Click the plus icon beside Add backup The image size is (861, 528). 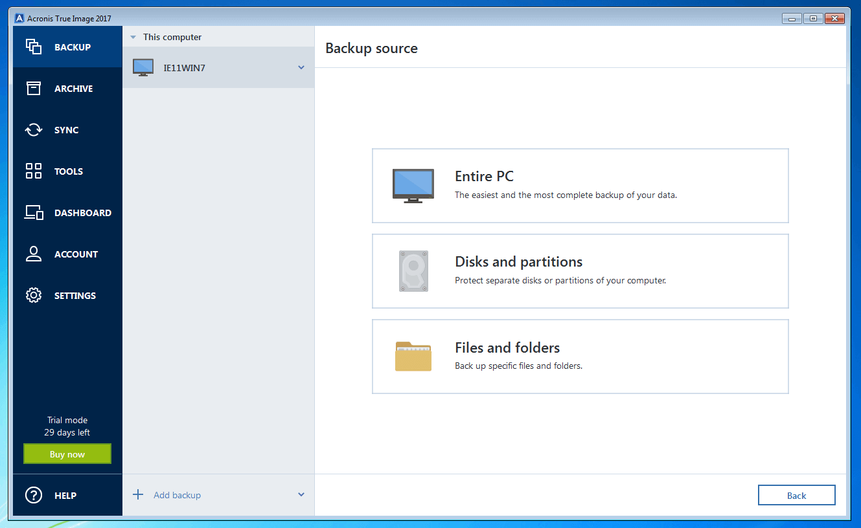[x=138, y=495]
